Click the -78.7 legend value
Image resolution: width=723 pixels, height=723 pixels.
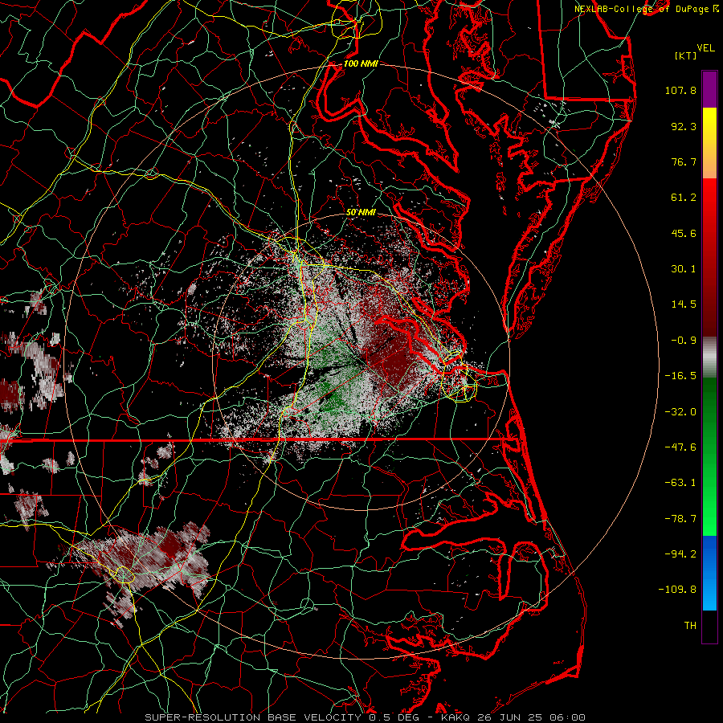[x=680, y=519]
